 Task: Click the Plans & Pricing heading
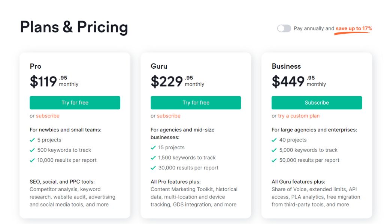click(74, 27)
